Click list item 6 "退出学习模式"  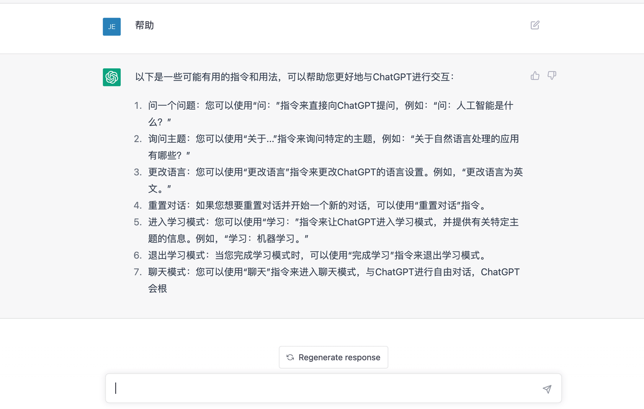click(317, 255)
